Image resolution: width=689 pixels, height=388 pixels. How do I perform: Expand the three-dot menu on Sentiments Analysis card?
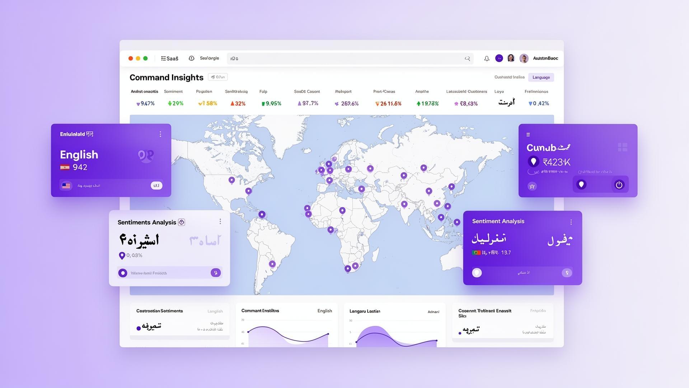(x=220, y=221)
